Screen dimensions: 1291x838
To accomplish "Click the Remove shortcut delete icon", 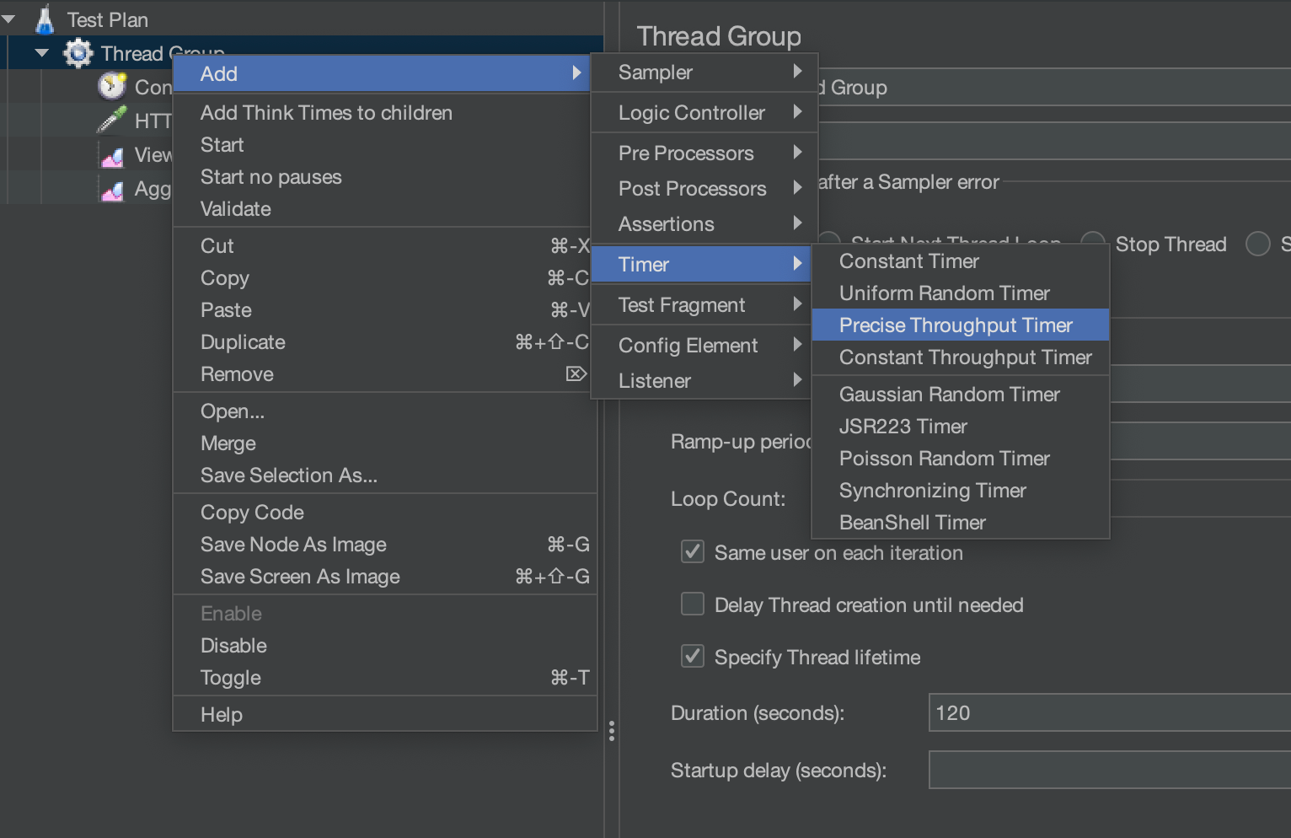I will coord(576,373).
